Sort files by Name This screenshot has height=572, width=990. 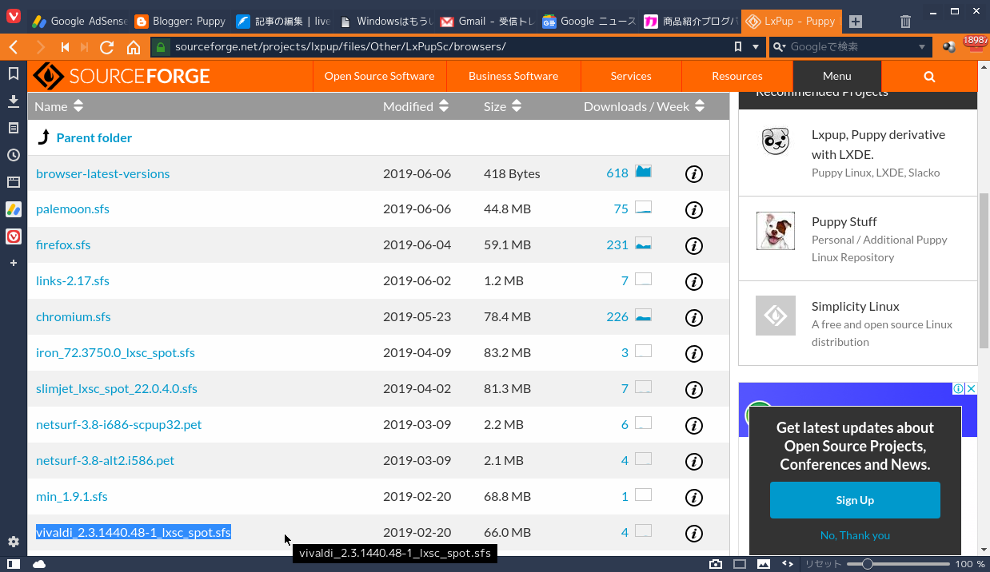(x=58, y=106)
